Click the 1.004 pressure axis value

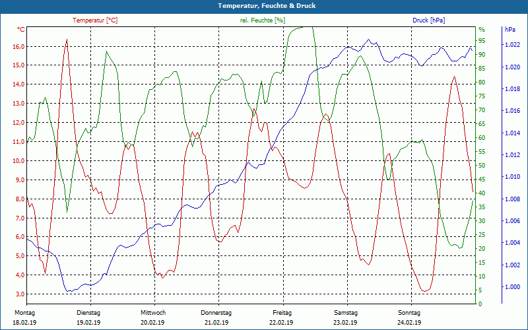point(512,243)
